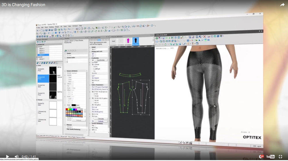Collapse the Unused shaders group
This screenshot has width=288, height=161.
pyautogui.click(x=37, y=100)
